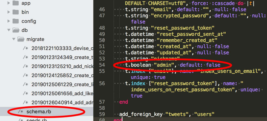The image size is (267, 121).
Task: Open the 20190123124349_create migration file
Action: [x=62, y=57]
